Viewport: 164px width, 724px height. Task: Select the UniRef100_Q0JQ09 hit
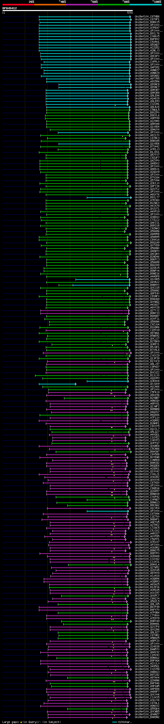pos(147,384)
